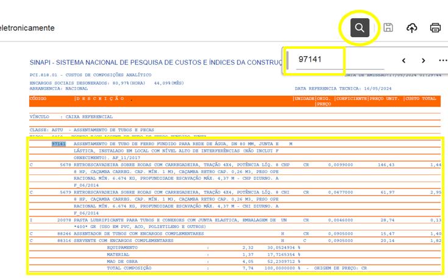This screenshot has width=448, height=278.
Task: Click highlighted code 97141 in document
Action: 59,144
